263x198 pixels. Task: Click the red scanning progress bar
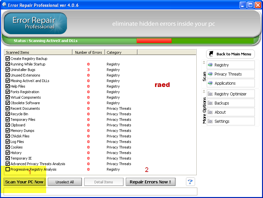[154, 41]
